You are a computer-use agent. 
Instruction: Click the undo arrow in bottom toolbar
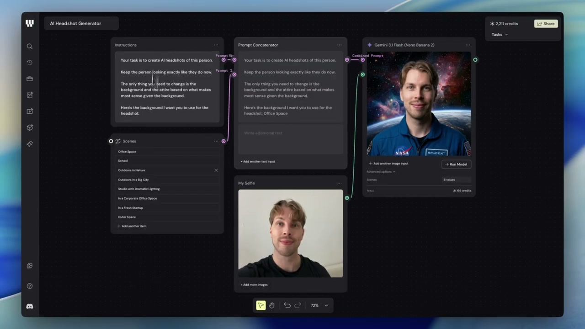point(287,305)
